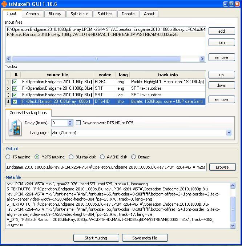Click the meta file scroll up arrow
The height and width of the screenshot is (246, 242).
pos(233,186)
